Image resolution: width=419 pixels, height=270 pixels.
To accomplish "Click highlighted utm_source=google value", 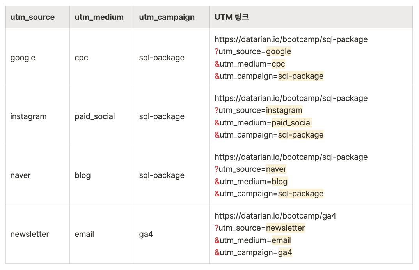I will (279, 51).
